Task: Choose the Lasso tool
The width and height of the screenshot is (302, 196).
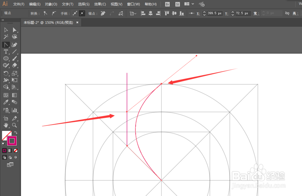Action: (x=14, y=37)
